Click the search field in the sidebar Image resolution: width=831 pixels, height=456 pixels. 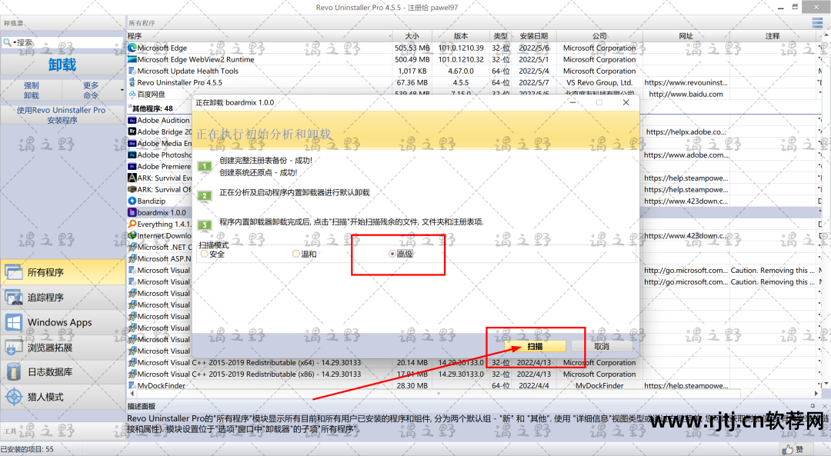(x=69, y=42)
